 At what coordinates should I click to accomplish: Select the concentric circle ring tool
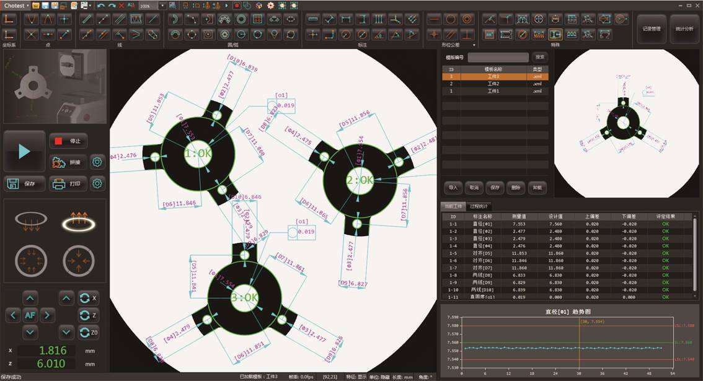click(241, 19)
